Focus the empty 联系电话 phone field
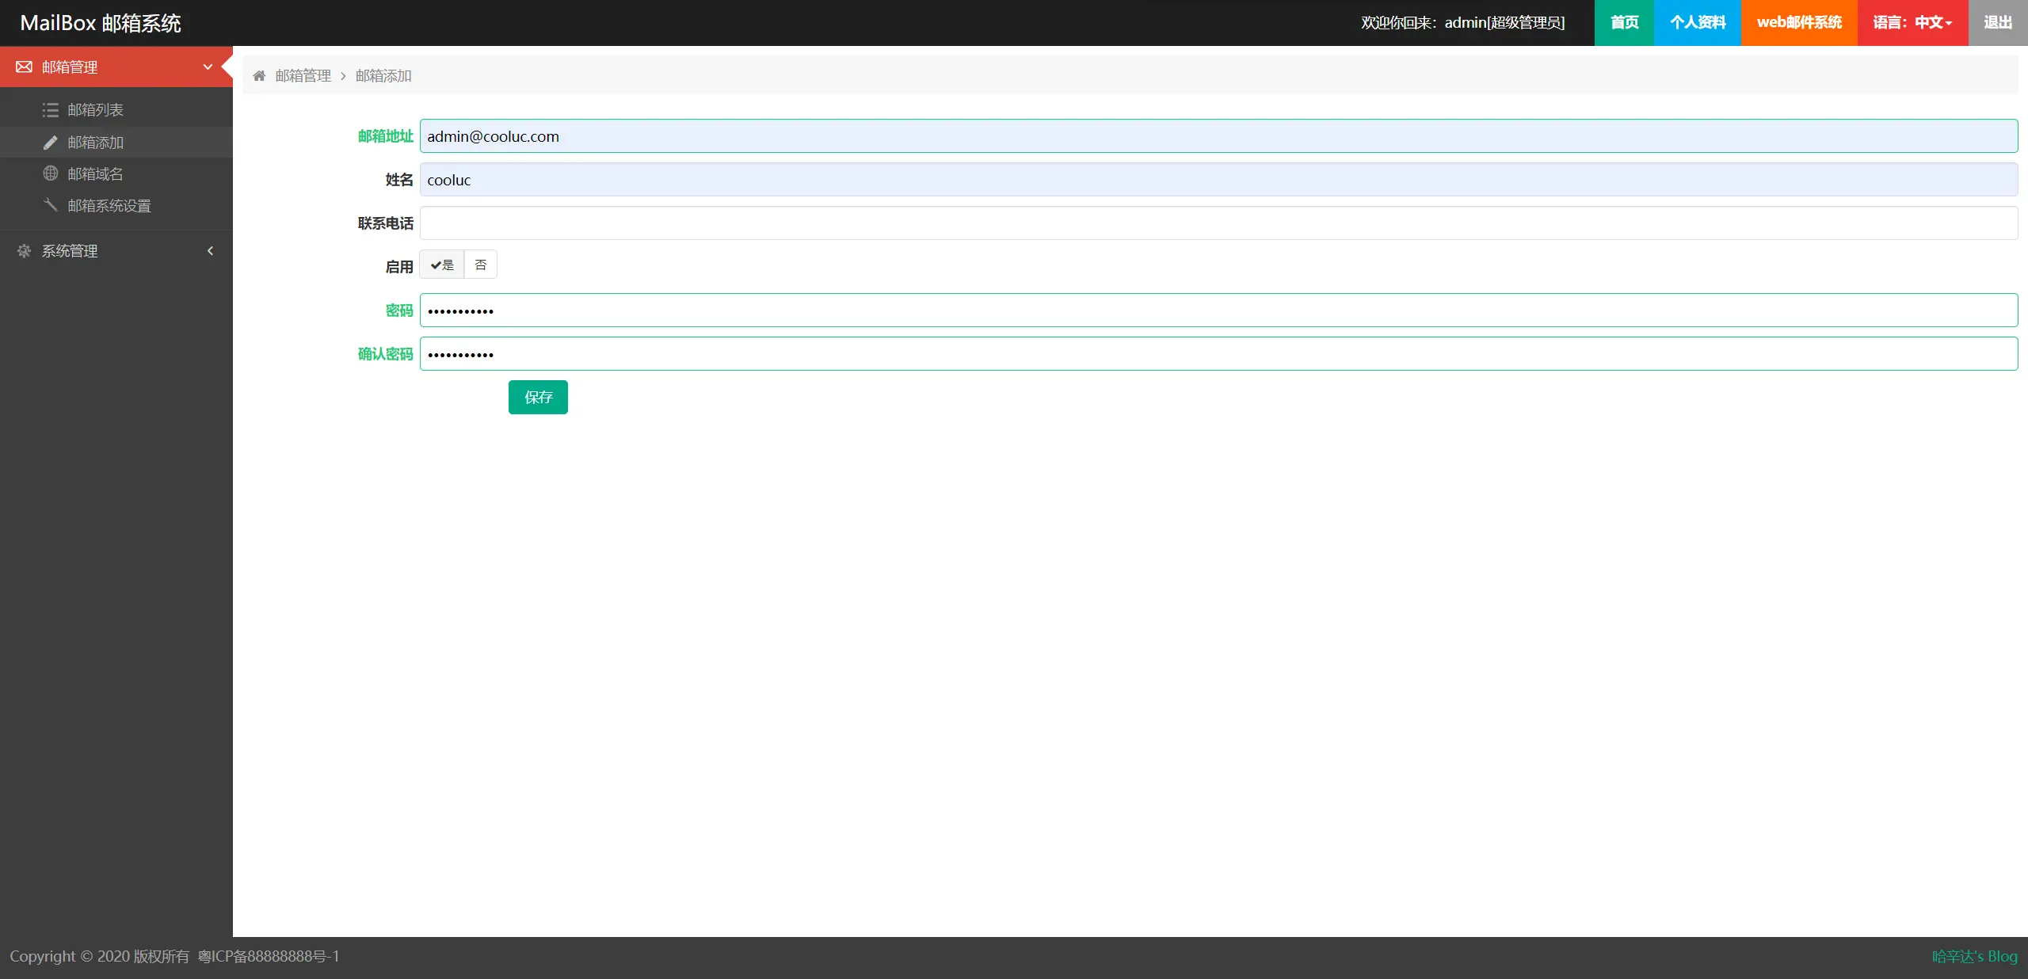2028x979 pixels. [x=1218, y=223]
